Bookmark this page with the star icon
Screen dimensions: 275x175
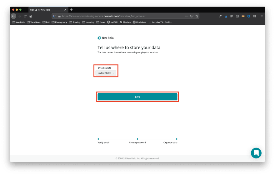click(x=197, y=16)
